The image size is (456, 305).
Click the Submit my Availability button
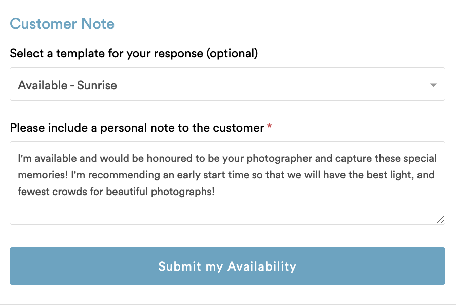[x=227, y=266]
